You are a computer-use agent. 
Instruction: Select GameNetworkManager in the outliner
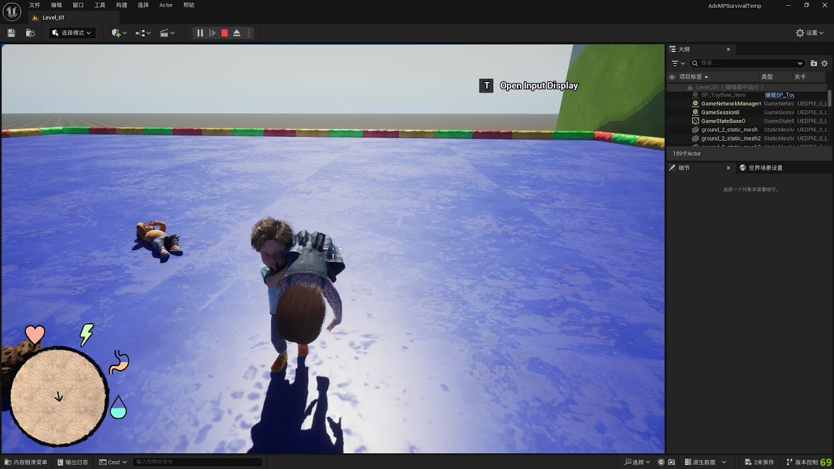click(x=730, y=104)
